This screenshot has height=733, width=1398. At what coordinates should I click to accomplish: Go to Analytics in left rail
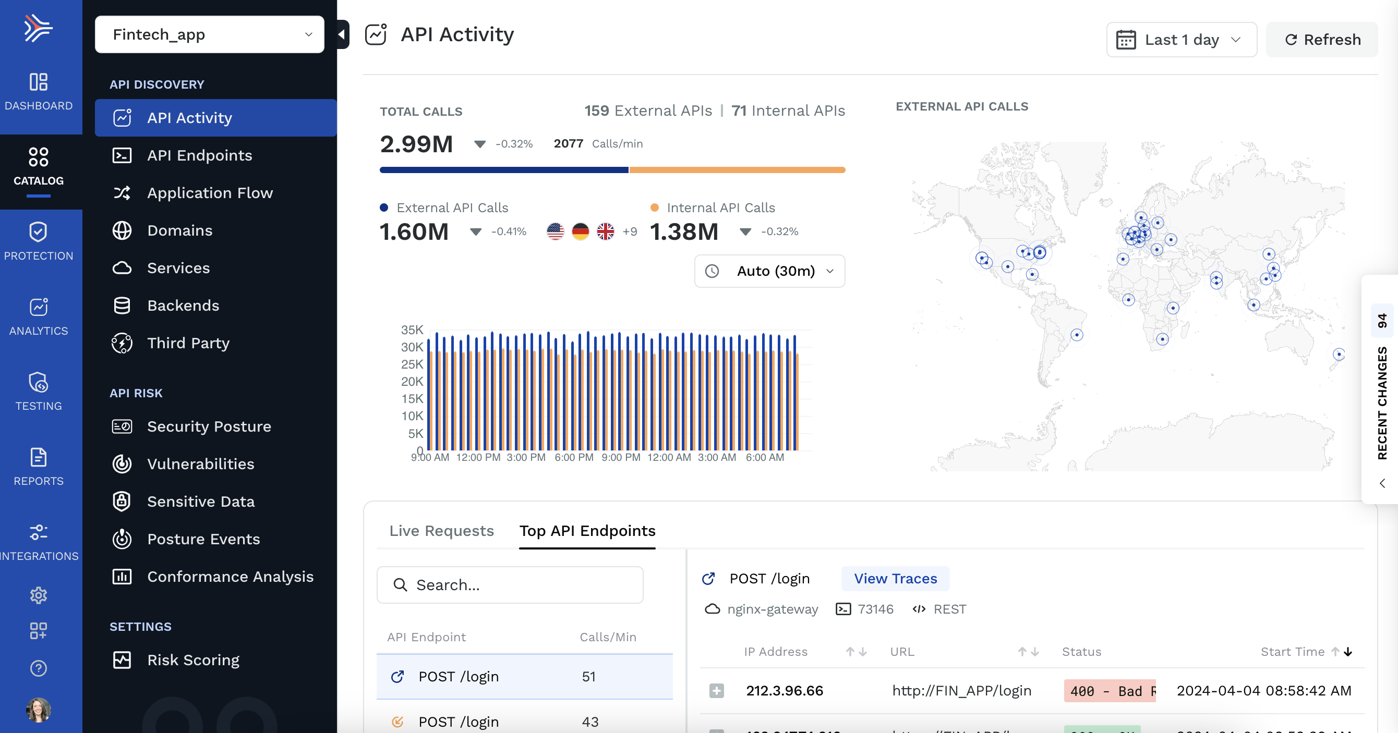(39, 316)
